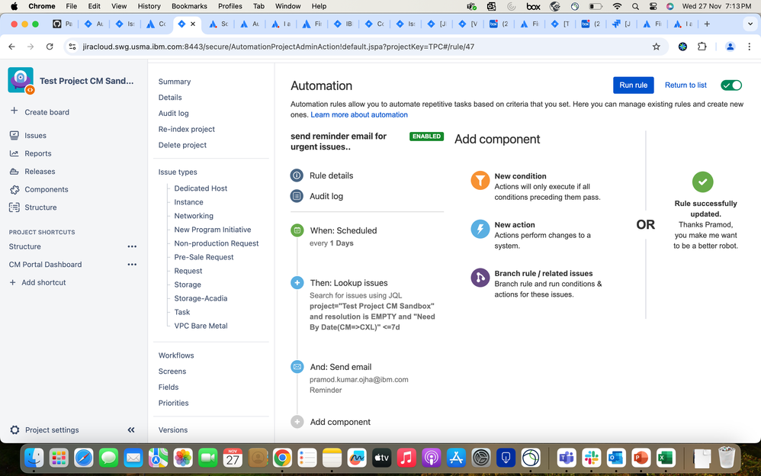
Task: Select the Then: Lookup issues step
Action: tap(348, 283)
